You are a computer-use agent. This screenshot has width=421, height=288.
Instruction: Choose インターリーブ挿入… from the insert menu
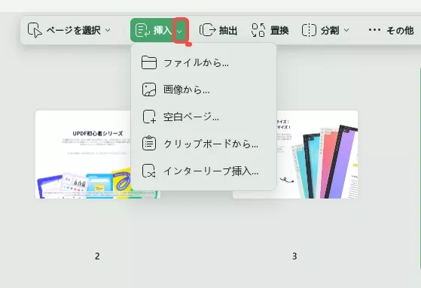coord(204,171)
